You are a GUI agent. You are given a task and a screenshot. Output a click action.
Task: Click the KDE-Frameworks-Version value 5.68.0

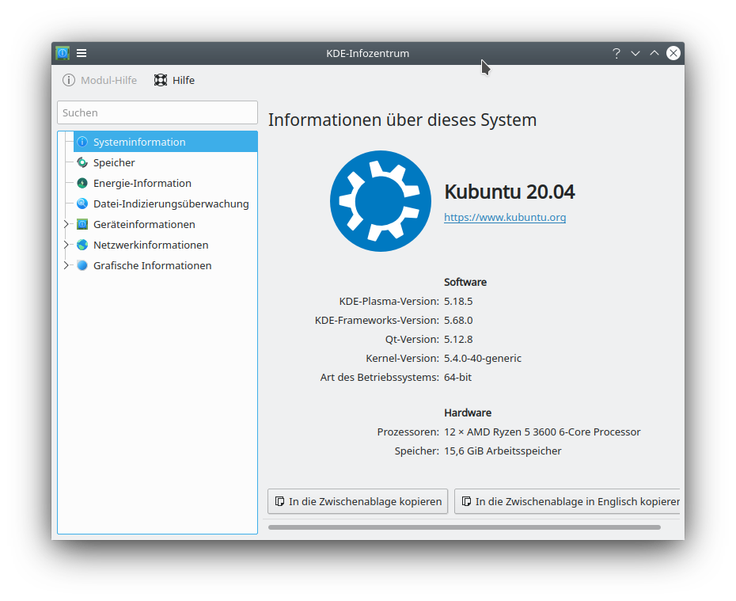point(458,320)
